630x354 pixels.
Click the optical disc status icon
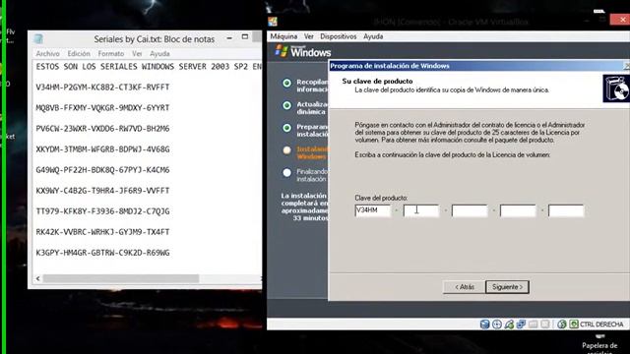pyautogui.click(x=497, y=324)
